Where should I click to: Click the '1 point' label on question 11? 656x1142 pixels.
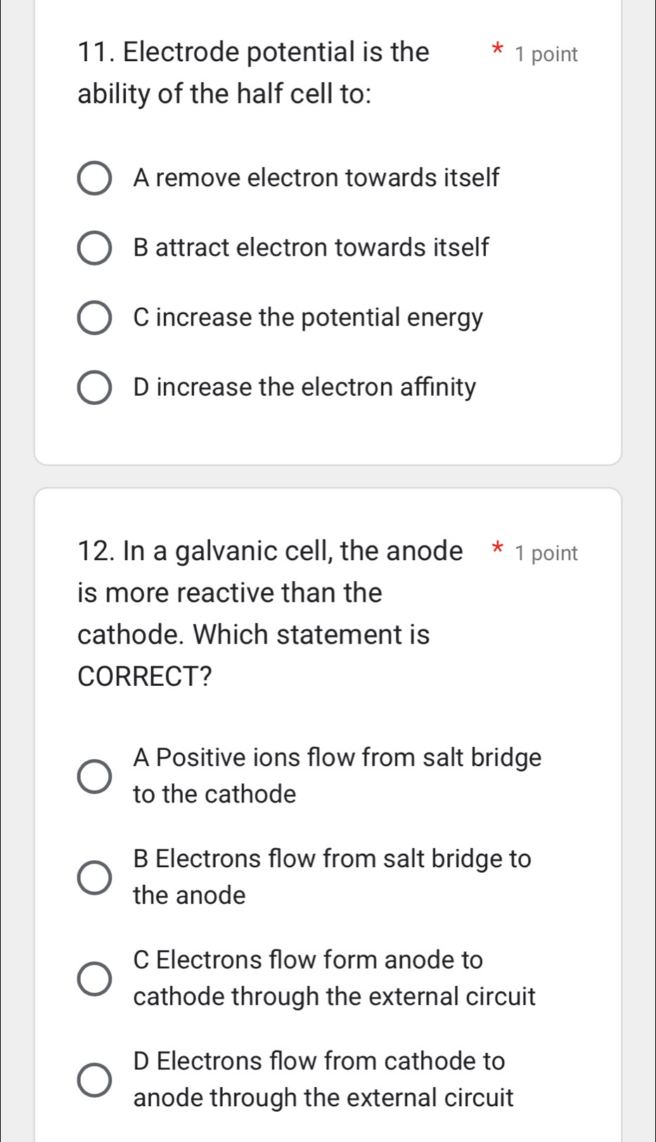(546, 55)
